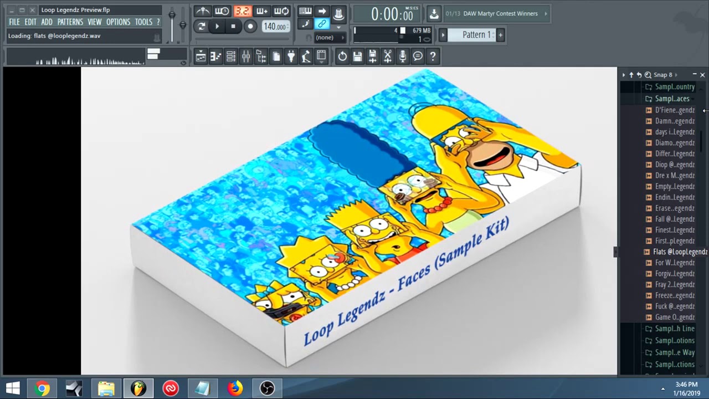Viewport: 709px width, 399px height.
Task: Open the Playlist view icon
Action: point(201,56)
